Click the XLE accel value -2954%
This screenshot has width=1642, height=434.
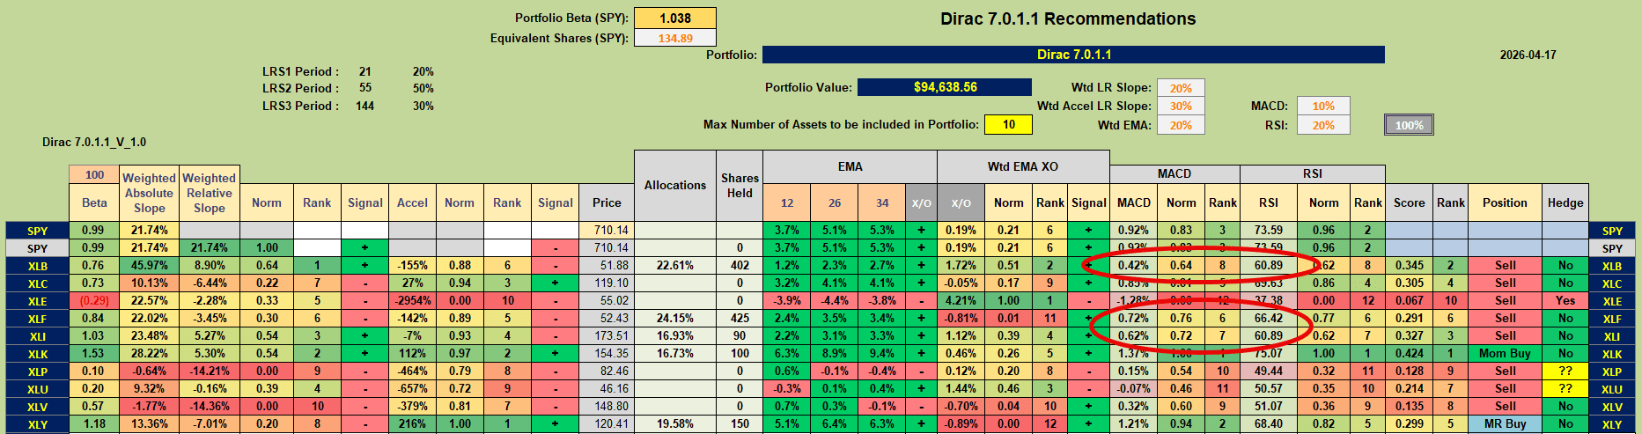pyautogui.click(x=412, y=300)
